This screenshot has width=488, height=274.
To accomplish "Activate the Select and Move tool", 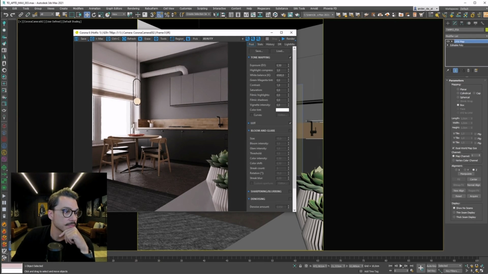I will click(87, 15).
